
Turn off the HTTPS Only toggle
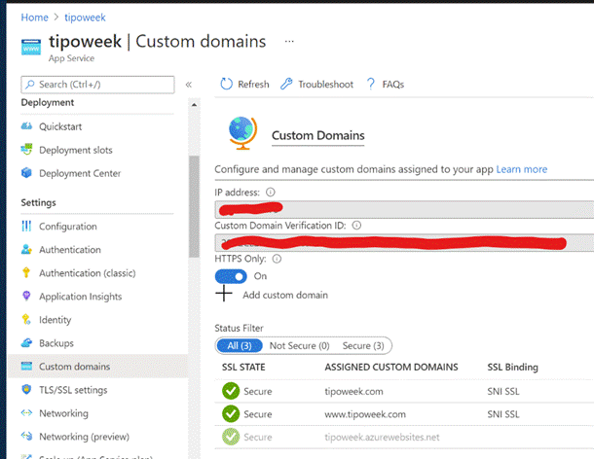click(231, 276)
